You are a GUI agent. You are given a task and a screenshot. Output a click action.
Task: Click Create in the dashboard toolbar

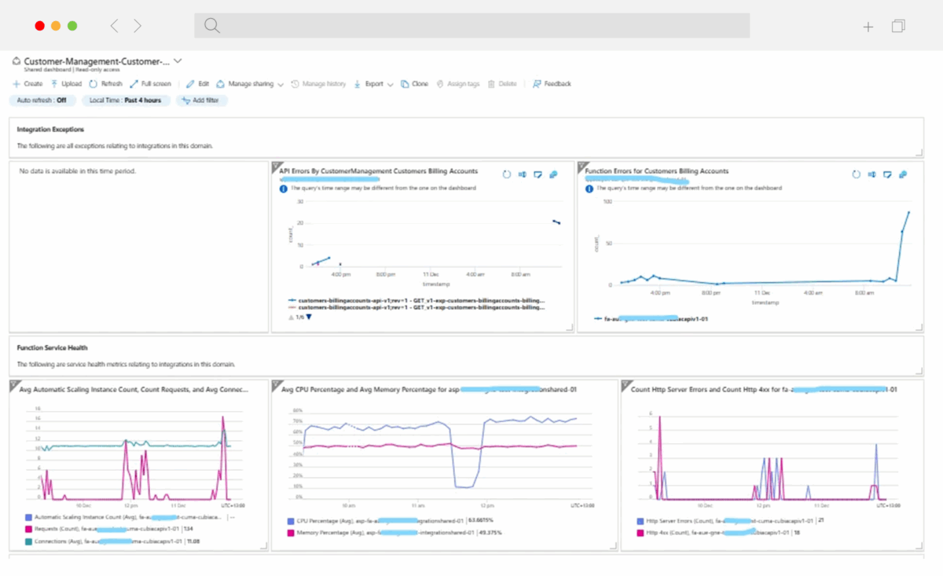tap(28, 83)
